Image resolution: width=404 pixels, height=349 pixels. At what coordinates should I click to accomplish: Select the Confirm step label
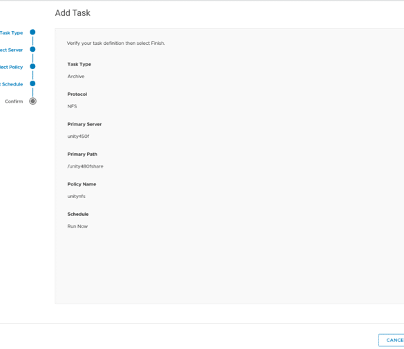click(14, 101)
